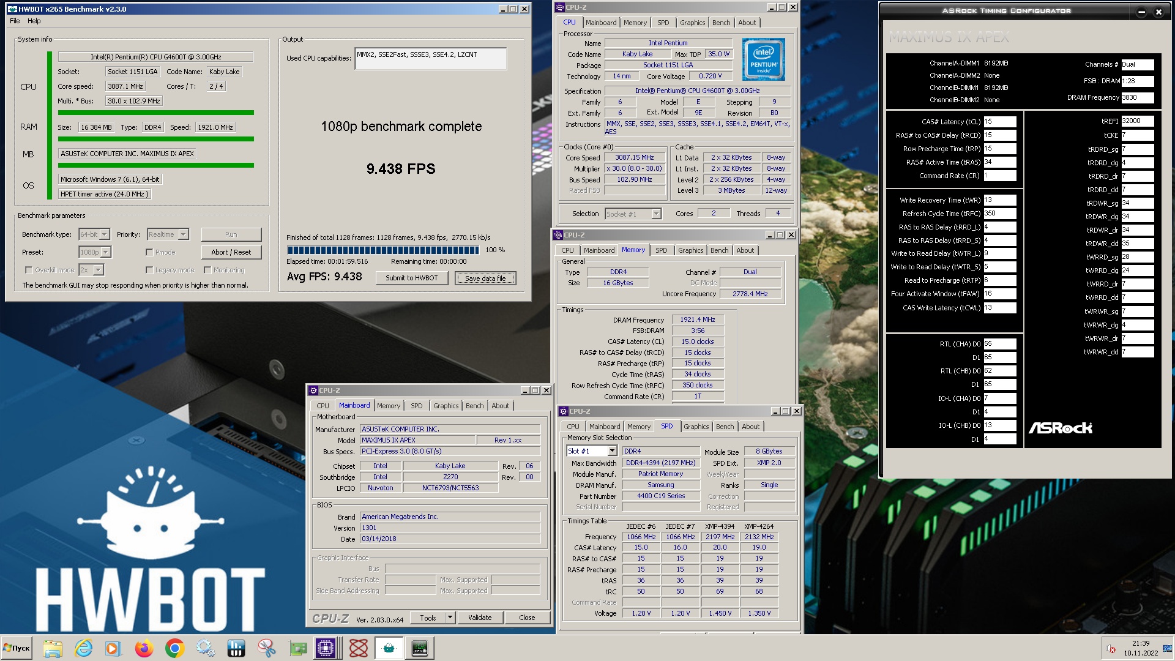Click the title icon of CPU-Z CPU-tab window

pyautogui.click(x=559, y=7)
